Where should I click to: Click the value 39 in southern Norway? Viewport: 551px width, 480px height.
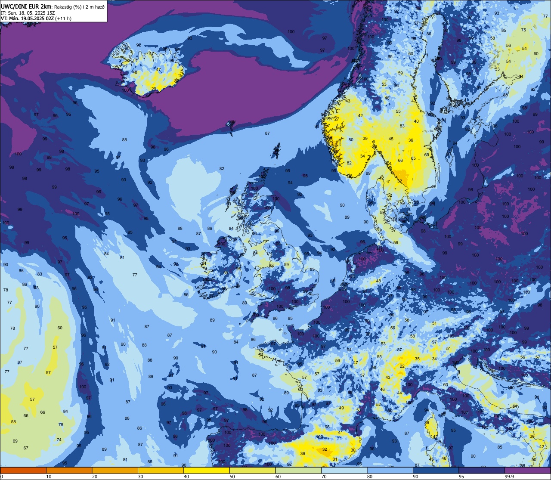click(x=365, y=139)
